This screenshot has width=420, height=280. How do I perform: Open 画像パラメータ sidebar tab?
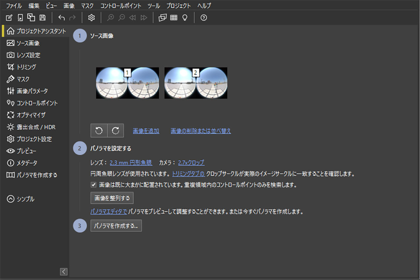click(36, 91)
